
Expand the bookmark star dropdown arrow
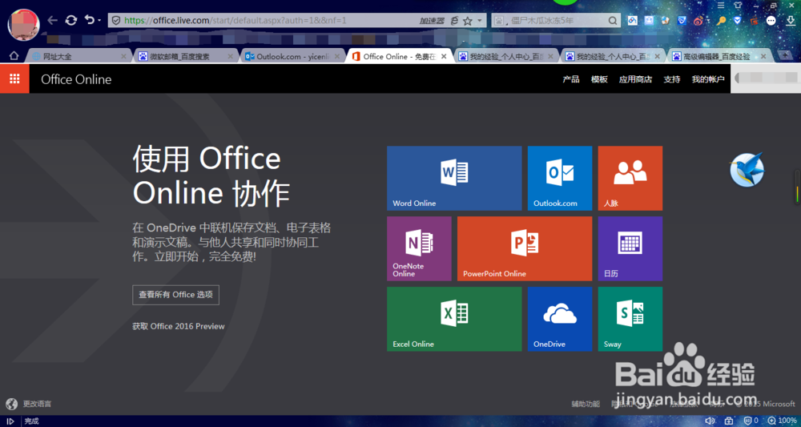pyautogui.click(x=479, y=21)
